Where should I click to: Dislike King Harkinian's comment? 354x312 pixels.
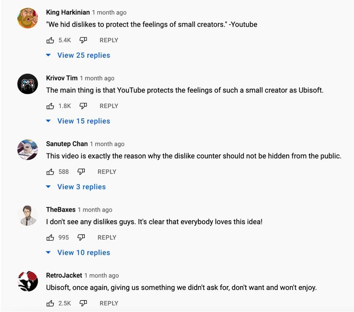[83, 40]
